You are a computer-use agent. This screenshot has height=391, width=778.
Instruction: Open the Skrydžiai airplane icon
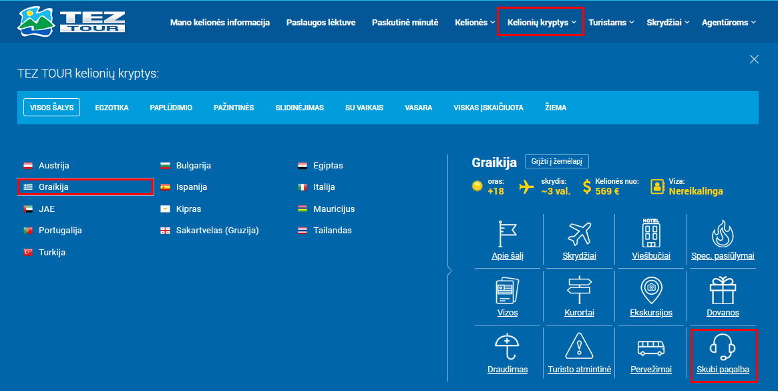(x=579, y=233)
